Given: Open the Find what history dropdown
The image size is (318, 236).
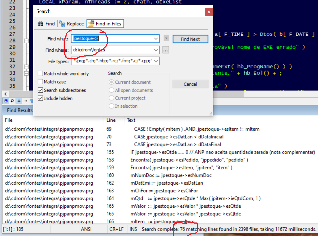Looking at the screenshot, I should 156,39.
